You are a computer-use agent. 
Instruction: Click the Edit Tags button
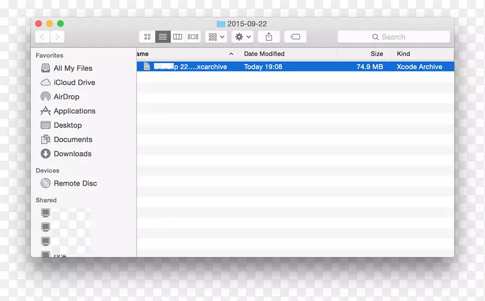[x=295, y=37]
